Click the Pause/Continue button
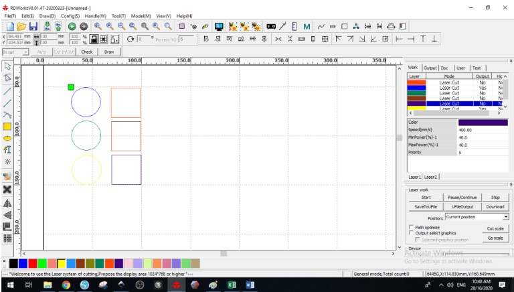This screenshot has height=292, width=514. click(x=462, y=197)
